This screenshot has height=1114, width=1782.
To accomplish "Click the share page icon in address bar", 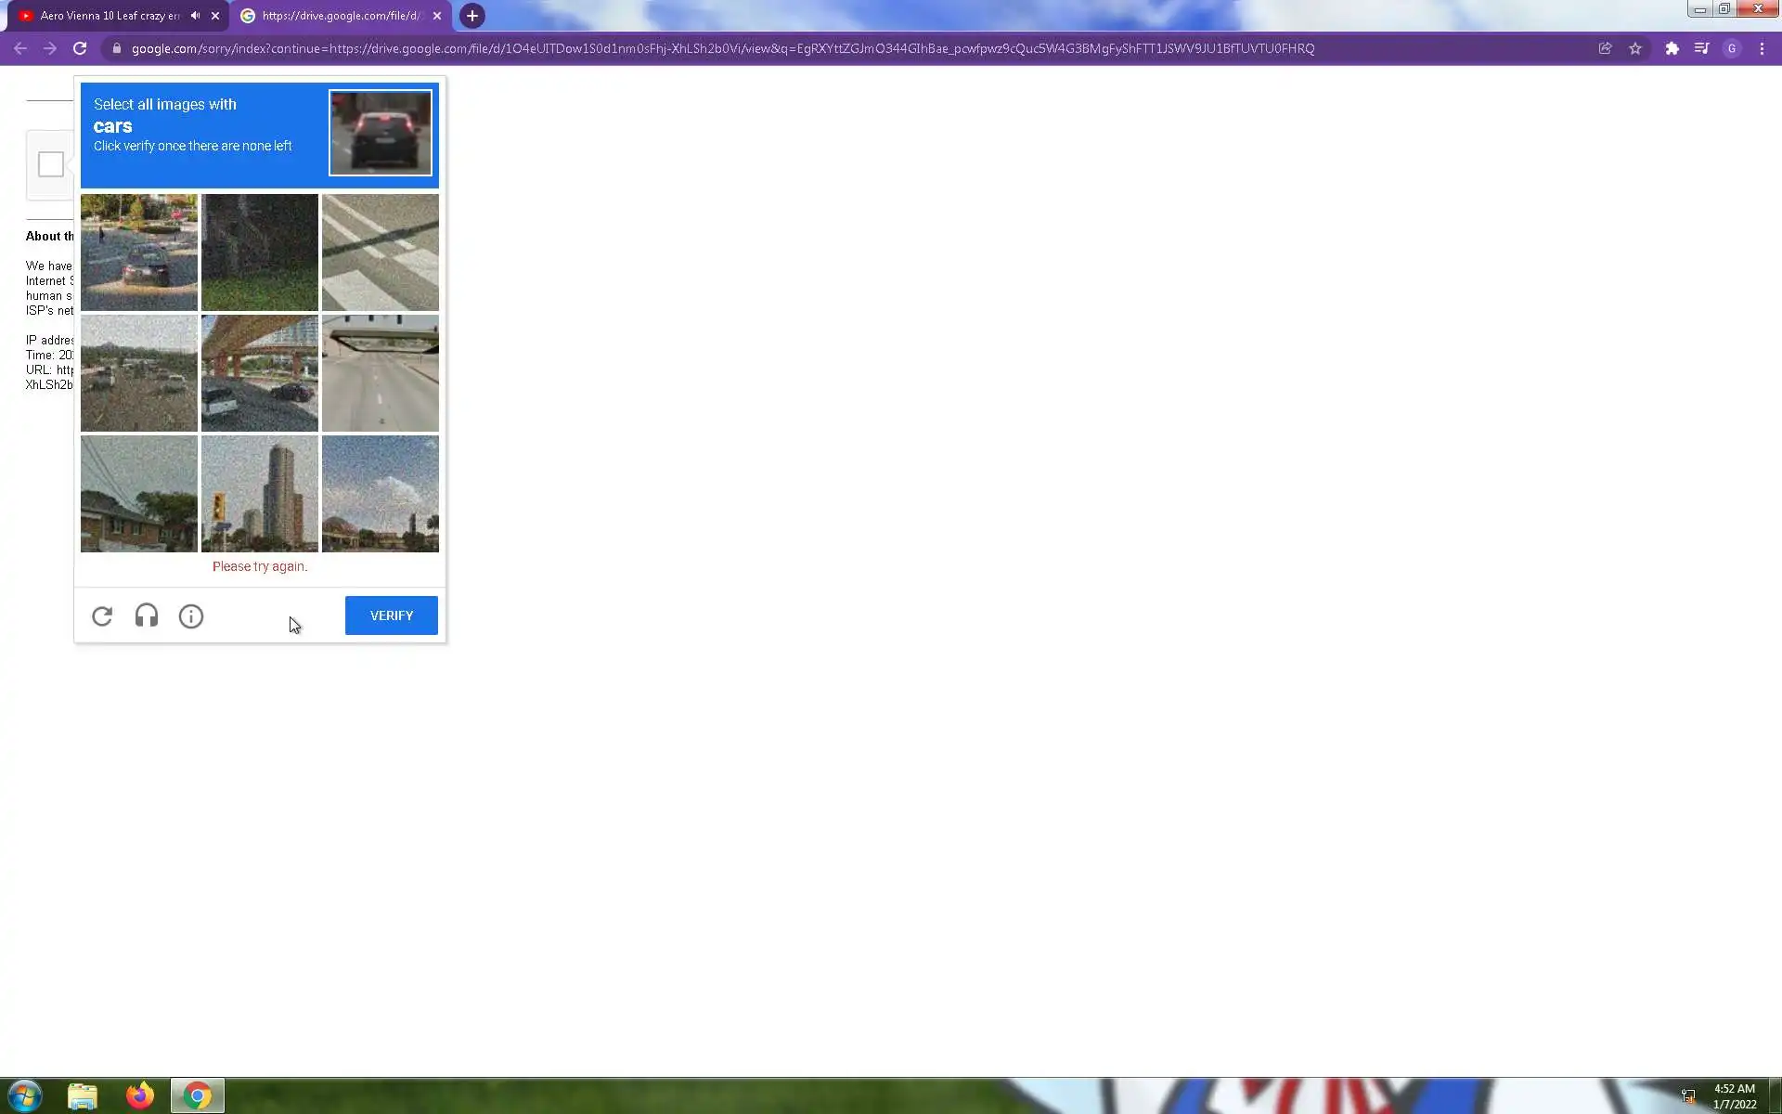I will coord(1605,48).
